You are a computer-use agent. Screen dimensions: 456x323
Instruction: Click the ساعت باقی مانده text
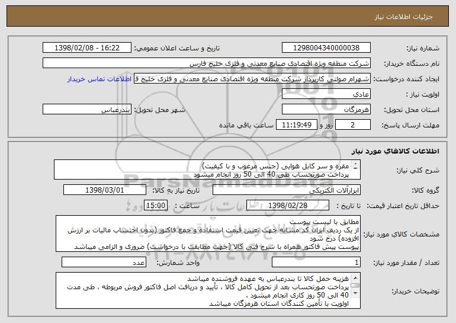click(246, 125)
